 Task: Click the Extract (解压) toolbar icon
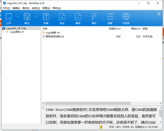[27, 17]
